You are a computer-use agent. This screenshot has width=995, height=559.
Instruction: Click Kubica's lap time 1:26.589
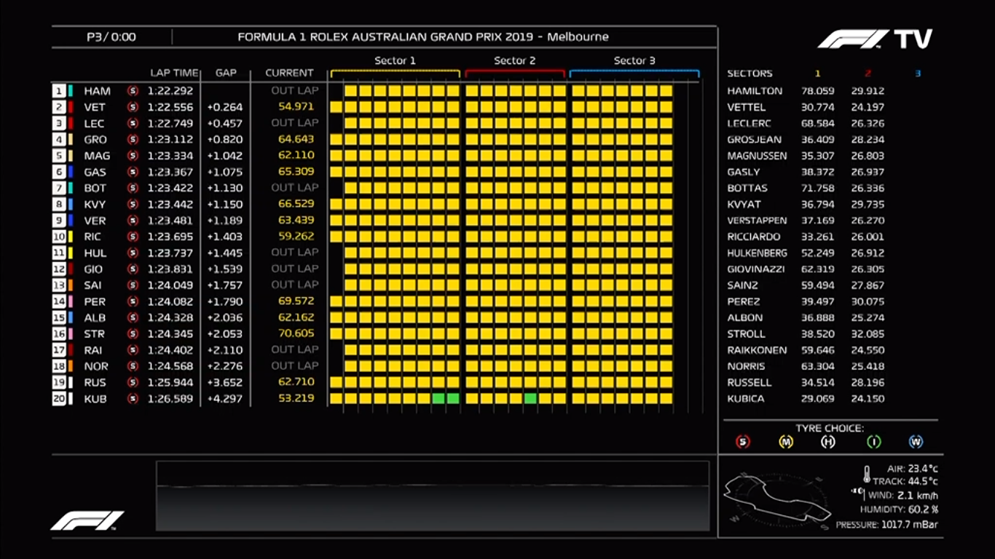(x=170, y=398)
